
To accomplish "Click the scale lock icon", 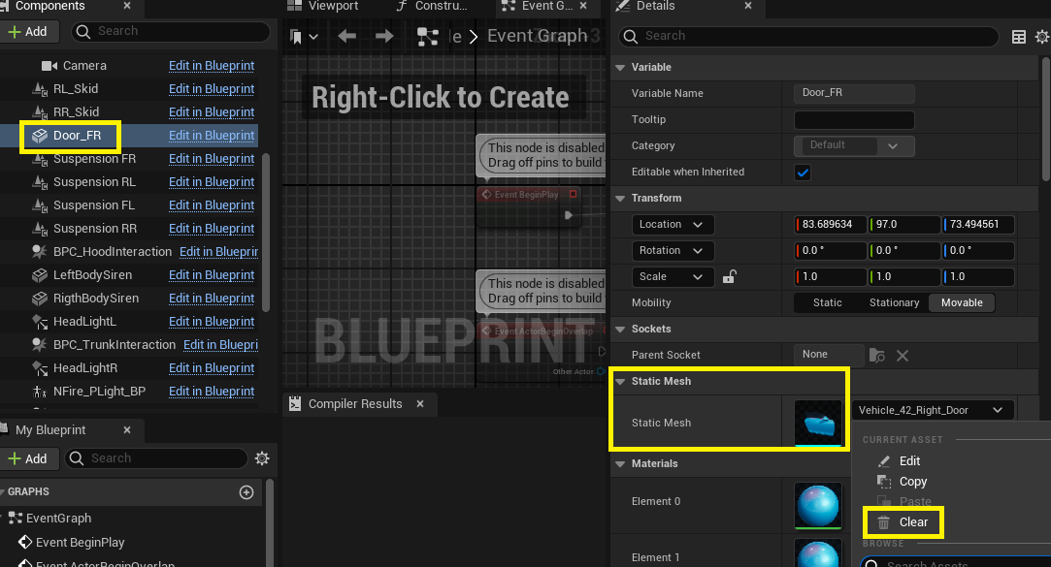I will pos(730,277).
